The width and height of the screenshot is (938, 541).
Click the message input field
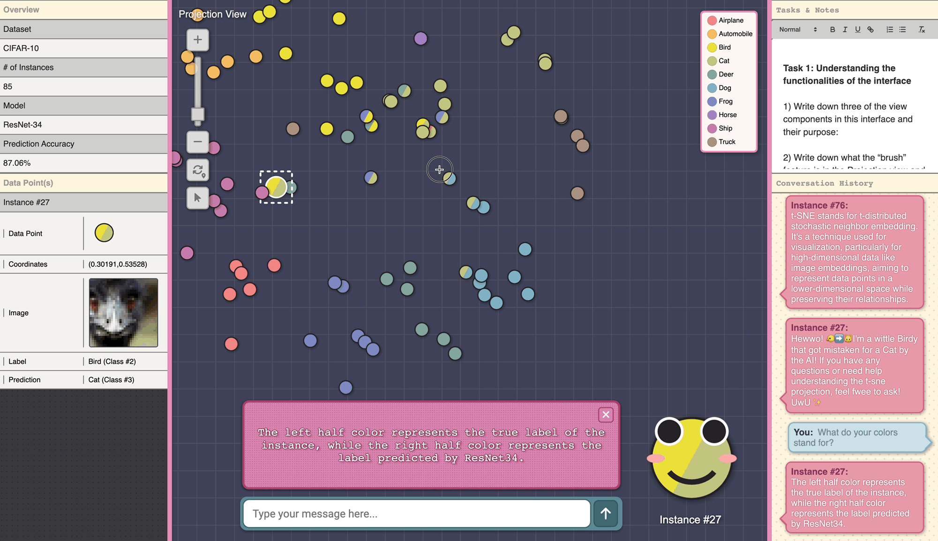(x=416, y=513)
